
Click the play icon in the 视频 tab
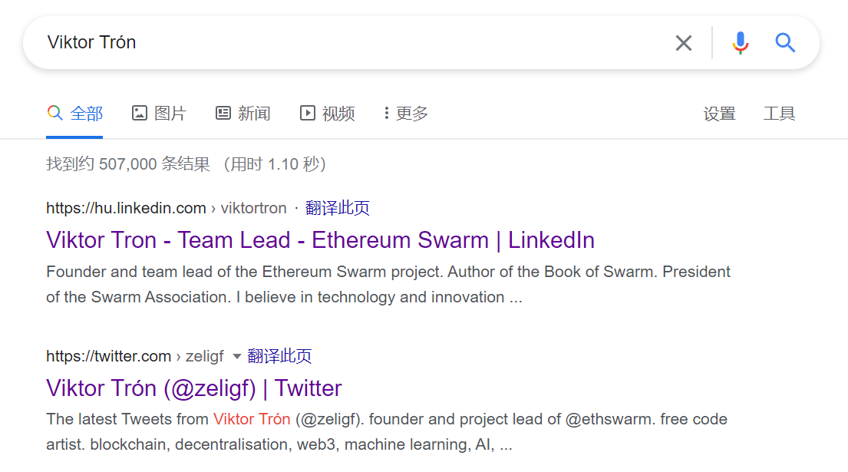(307, 114)
